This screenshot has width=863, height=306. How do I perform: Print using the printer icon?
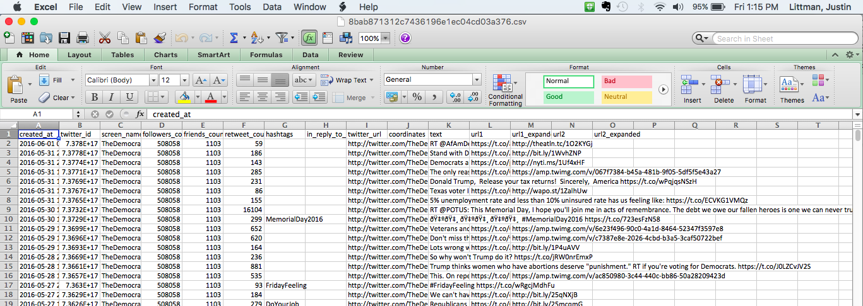pyautogui.click(x=81, y=38)
